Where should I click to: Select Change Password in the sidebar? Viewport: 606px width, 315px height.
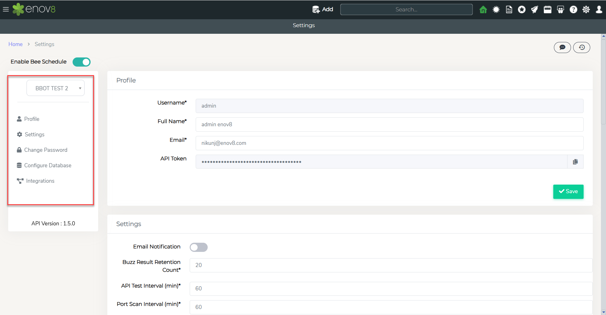[45, 150]
